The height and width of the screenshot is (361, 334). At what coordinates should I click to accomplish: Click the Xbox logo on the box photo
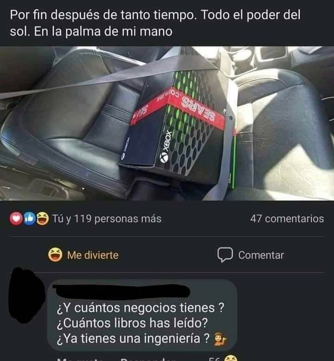[164, 158]
